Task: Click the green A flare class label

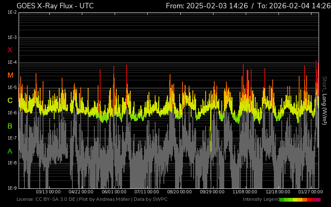Action: pos(10,152)
